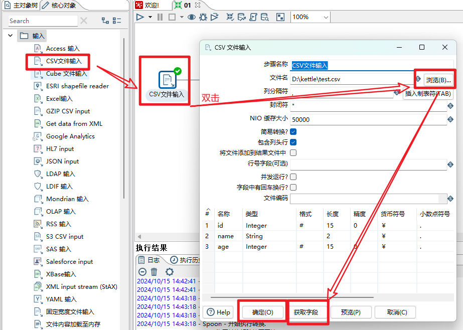Click the debug bug icon in toolbar
The width and height of the screenshot is (463, 330).
[x=203, y=17]
